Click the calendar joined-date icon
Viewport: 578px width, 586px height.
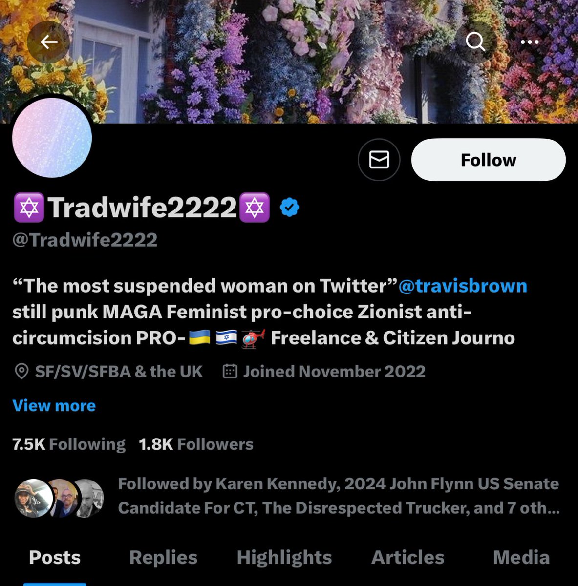(230, 372)
